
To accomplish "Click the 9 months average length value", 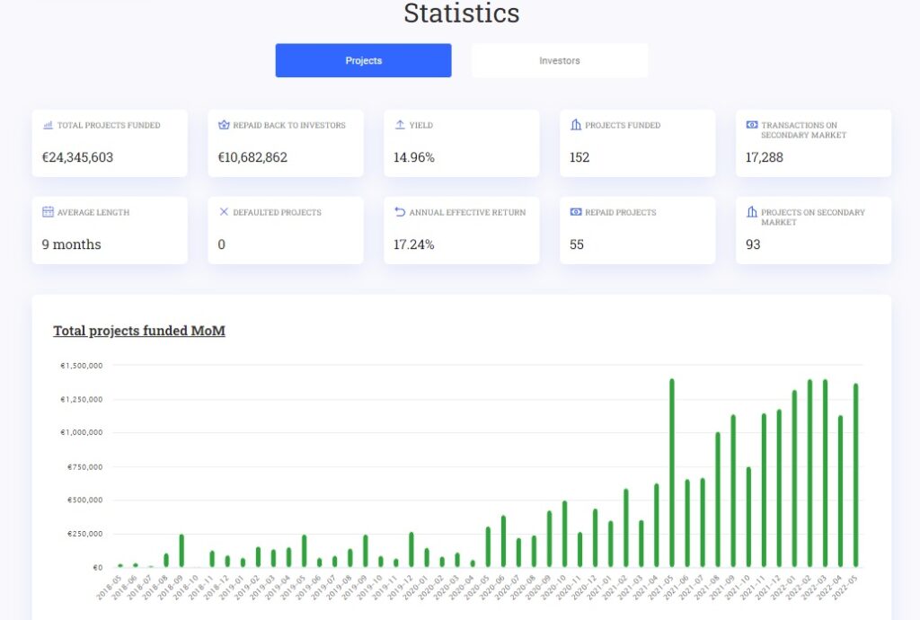I will point(72,244).
